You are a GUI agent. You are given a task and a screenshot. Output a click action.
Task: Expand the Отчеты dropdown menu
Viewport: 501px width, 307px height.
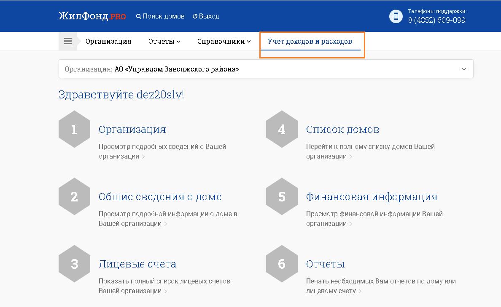point(164,41)
